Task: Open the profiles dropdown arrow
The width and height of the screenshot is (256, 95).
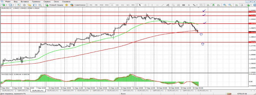Action: (13, 5)
